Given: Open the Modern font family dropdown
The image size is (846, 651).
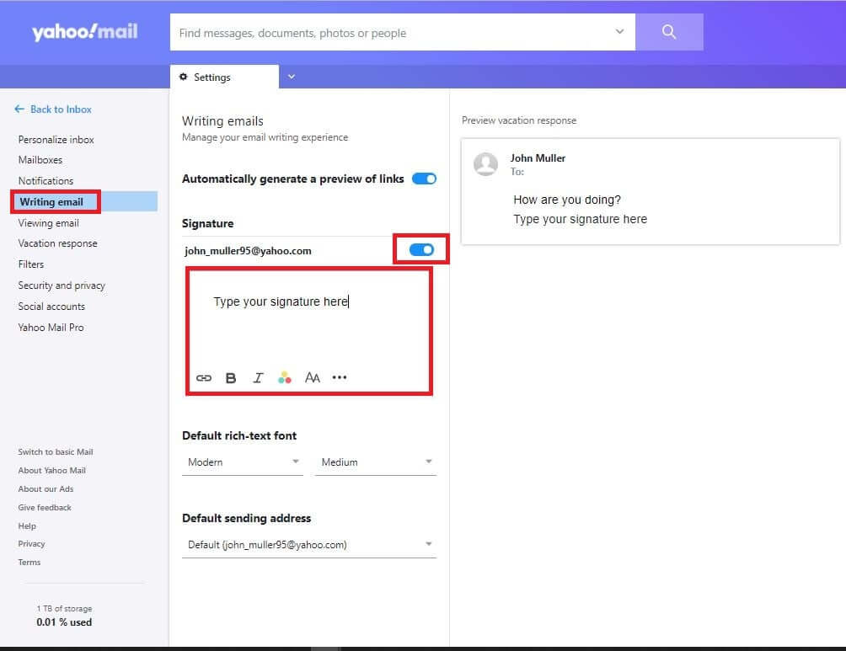Looking at the screenshot, I should pyautogui.click(x=242, y=462).
